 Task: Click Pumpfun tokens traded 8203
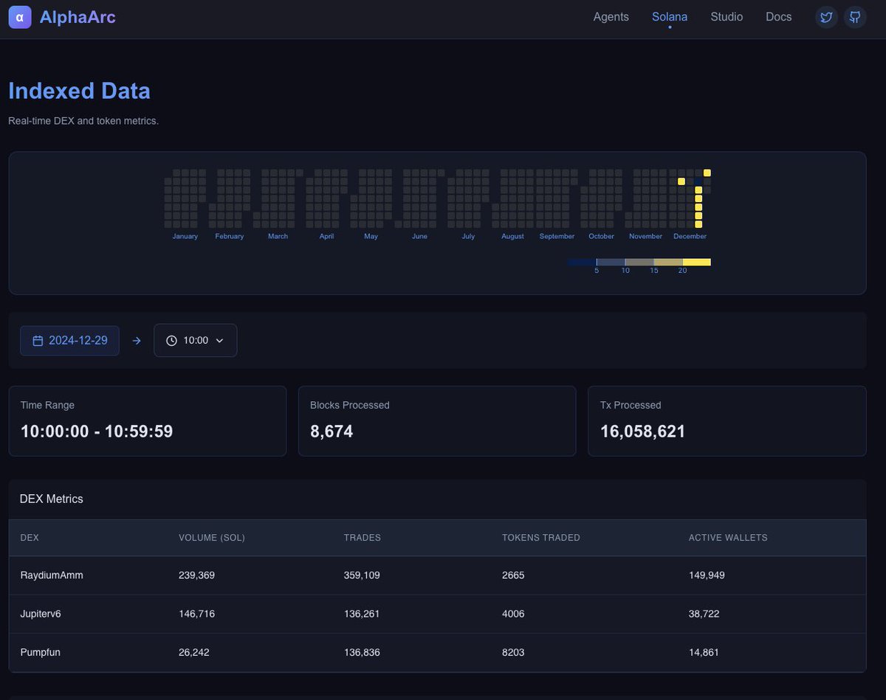[513, 652]
